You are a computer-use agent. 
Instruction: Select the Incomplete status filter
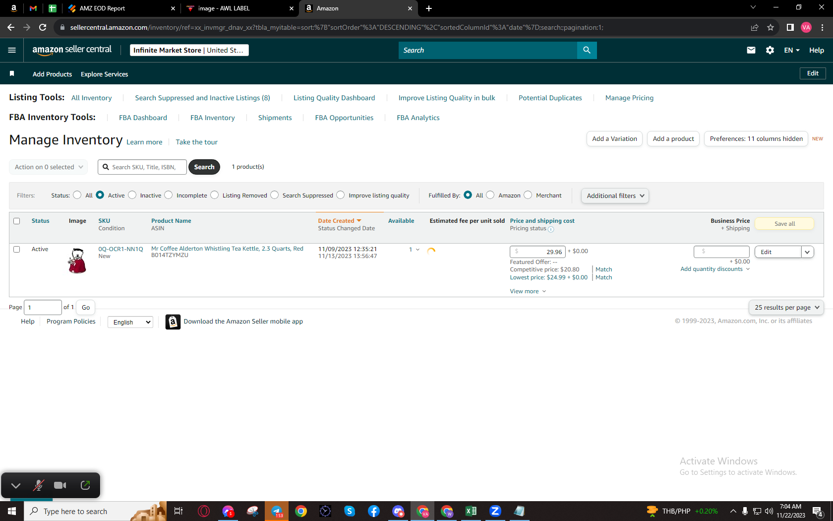click(x=169, y=195)
